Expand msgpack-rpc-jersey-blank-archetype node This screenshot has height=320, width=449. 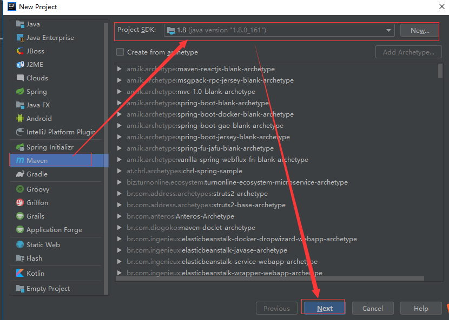point(120,80)
